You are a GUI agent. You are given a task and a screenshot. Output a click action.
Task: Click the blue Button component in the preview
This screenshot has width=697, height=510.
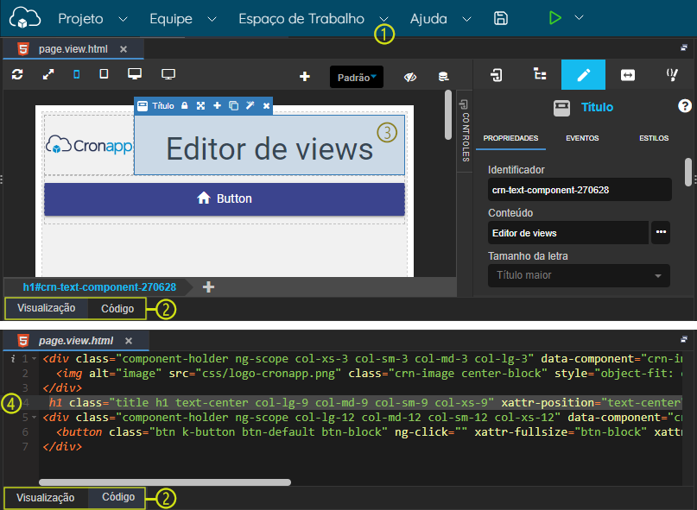tap(225, 198)
